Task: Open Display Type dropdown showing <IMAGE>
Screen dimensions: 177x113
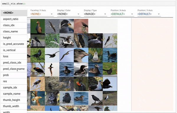Action: (96, 14)
